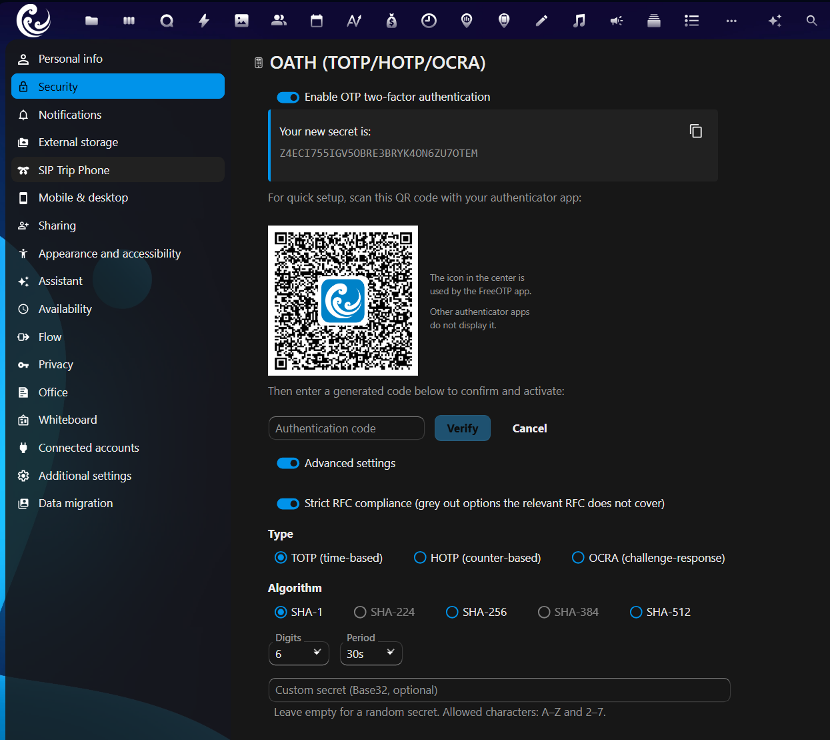The width and height of the screenshot is (830, 740).
Task: Open the first map pin app icon
Action: pyautogui.click(x=467, y=21)
